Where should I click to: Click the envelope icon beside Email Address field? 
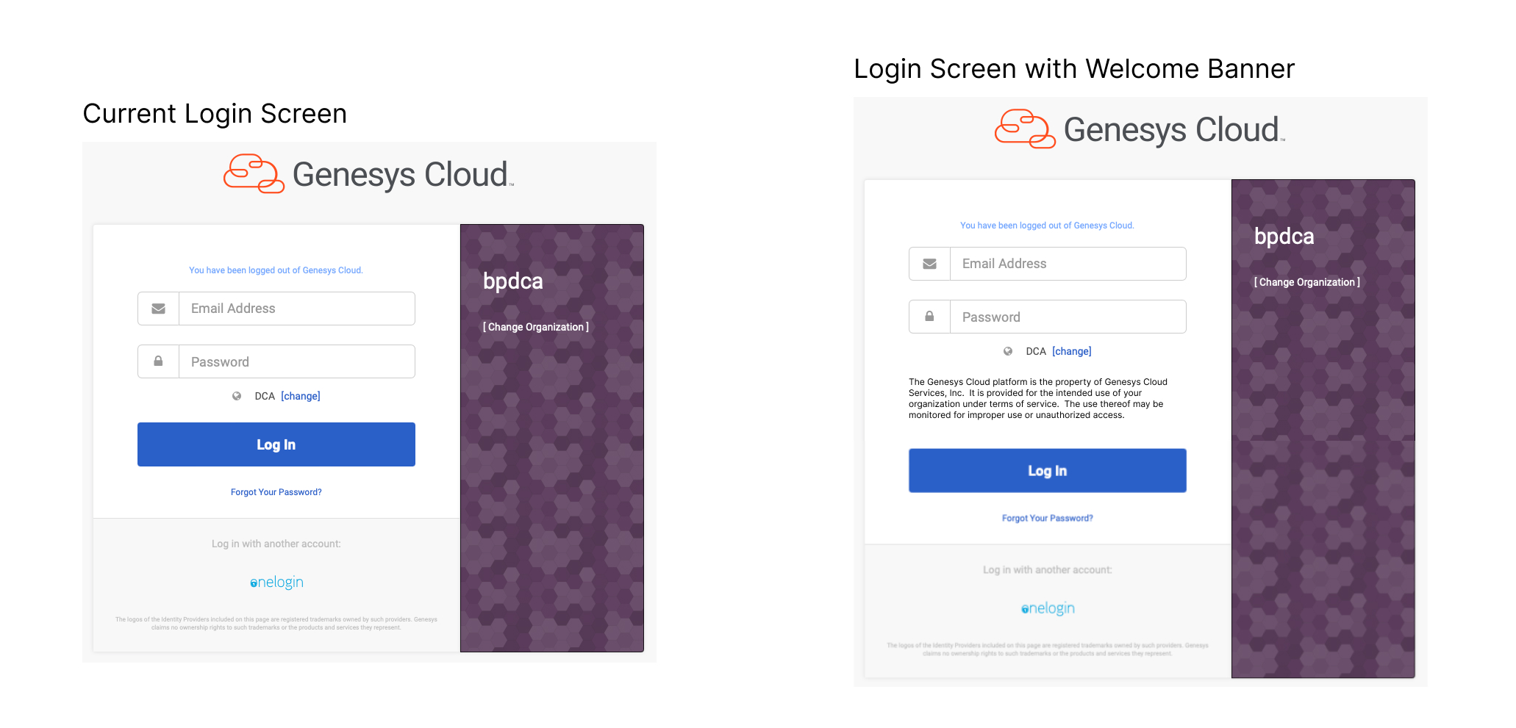tap(159, 309)
